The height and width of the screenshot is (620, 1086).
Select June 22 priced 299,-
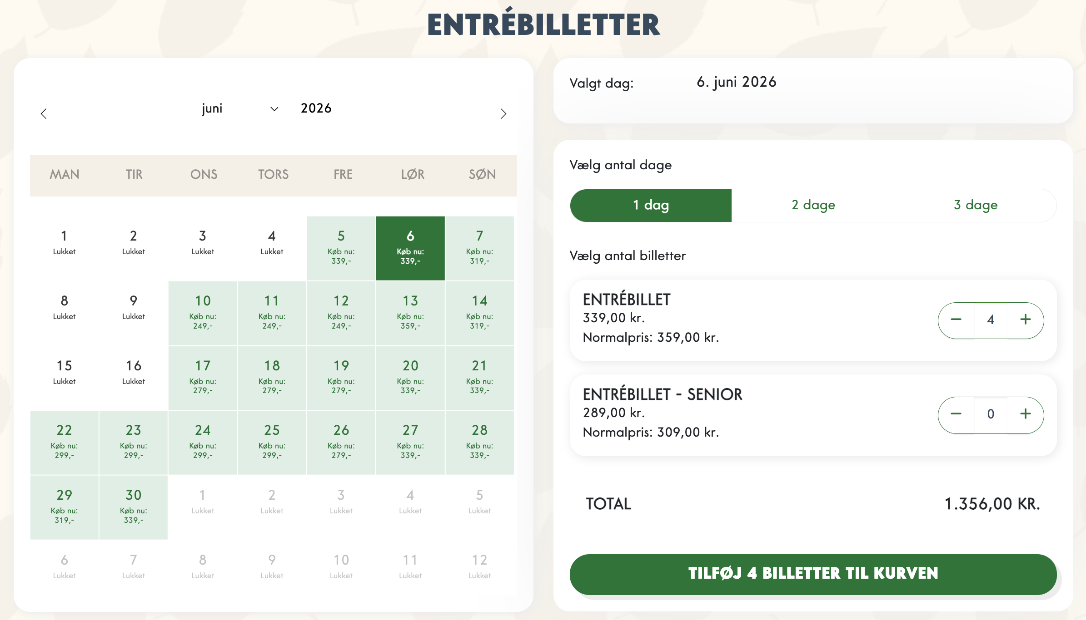click(65, 442)
